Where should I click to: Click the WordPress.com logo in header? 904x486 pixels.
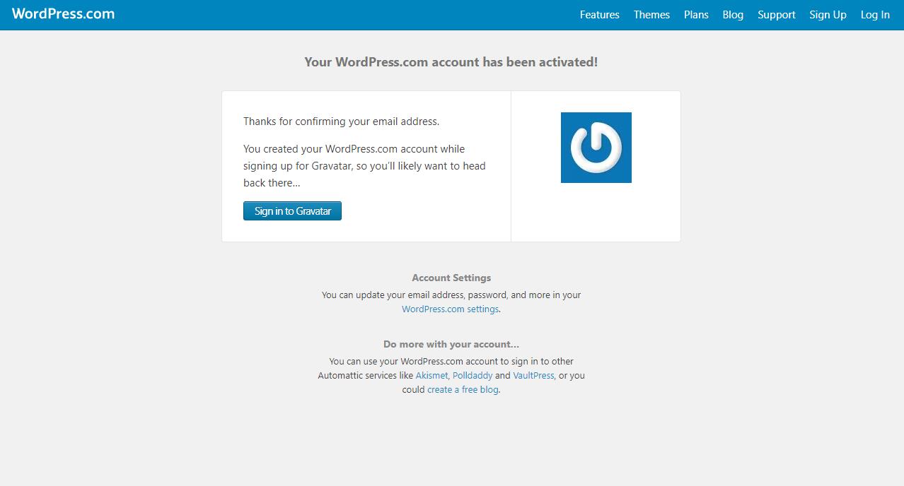63,14
